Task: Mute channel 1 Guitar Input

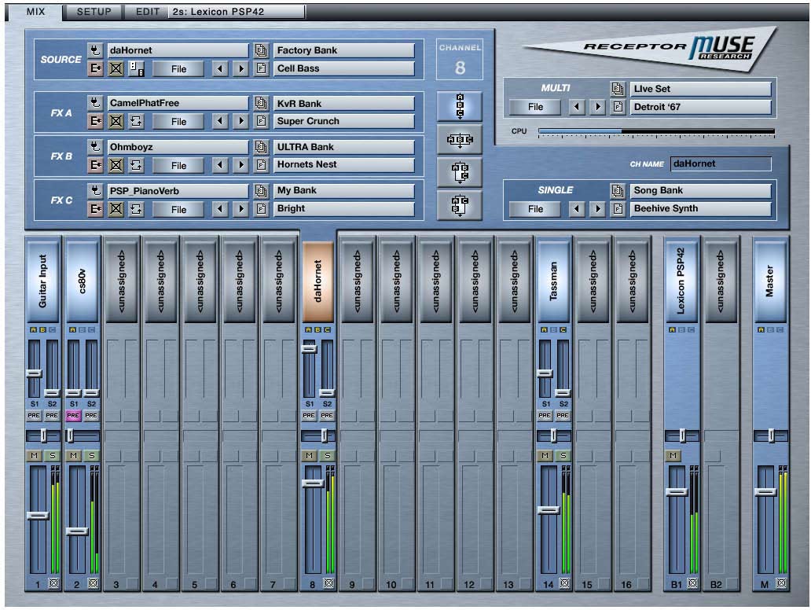Action: [35, 456]
